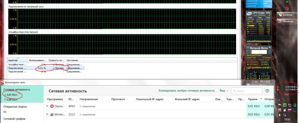
Task: Click the Wi-Fi icon in the Network Meter gadget
Action: point(248,48)
